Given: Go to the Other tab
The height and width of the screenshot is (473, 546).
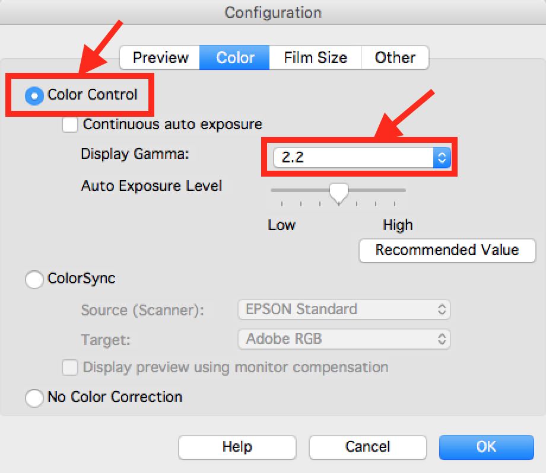Looking at the screenshot, I should click(395, 57).
